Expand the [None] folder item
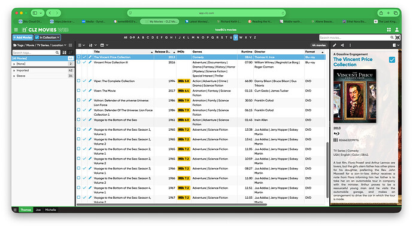The height and width of the screenshot is (228, 413). coord(14,64)
